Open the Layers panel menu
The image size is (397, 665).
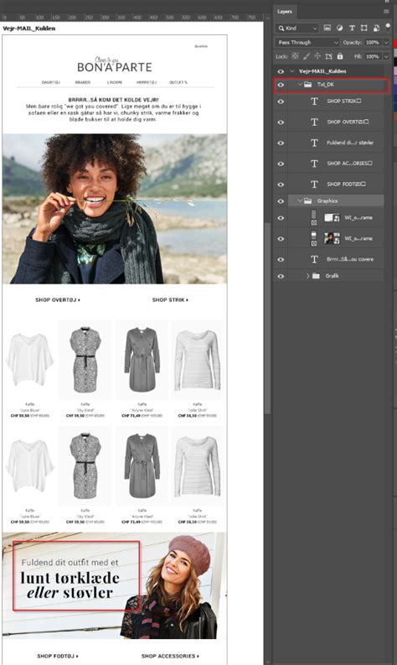click(386, 12)
